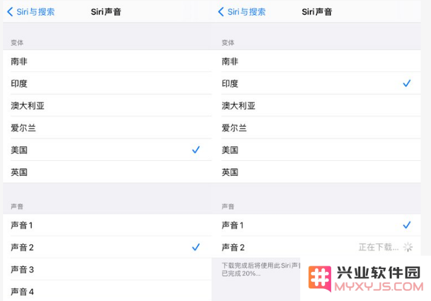This screenshot has height=301, width=431.
Task: Click the 正在下载... status text
Action: (378, 247)
